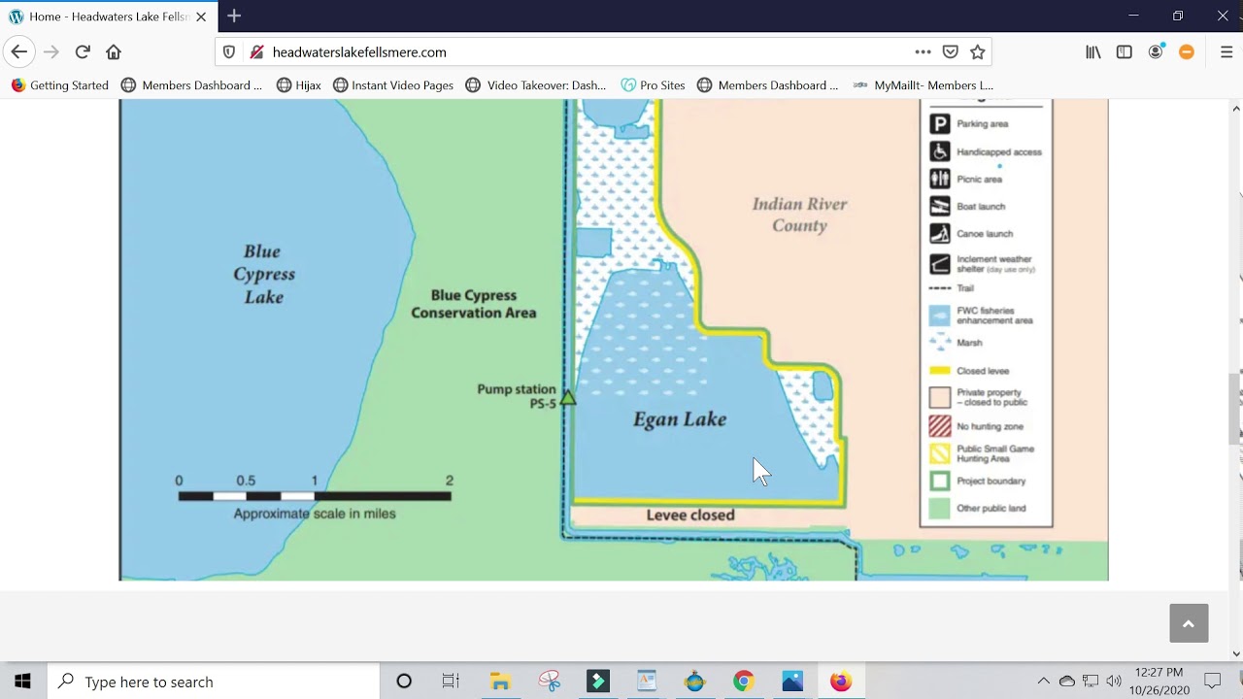Open the Firefox hamburger menu
The width and height of the screenshot is (1243, 699).
pos(1226,52)
